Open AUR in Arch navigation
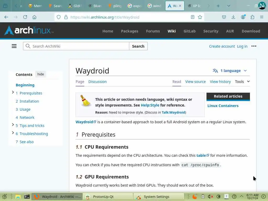268x201 pixels. 230,31
